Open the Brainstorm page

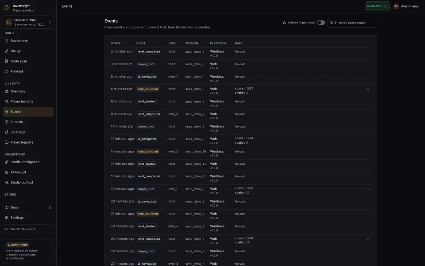click(x=28, y=41)
